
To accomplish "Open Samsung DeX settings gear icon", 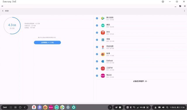I will click(x=163, y=1).
